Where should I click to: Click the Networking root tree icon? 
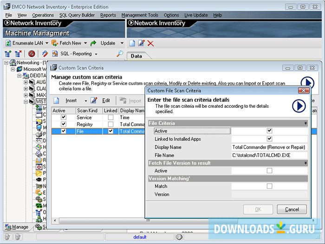point(13,62)
